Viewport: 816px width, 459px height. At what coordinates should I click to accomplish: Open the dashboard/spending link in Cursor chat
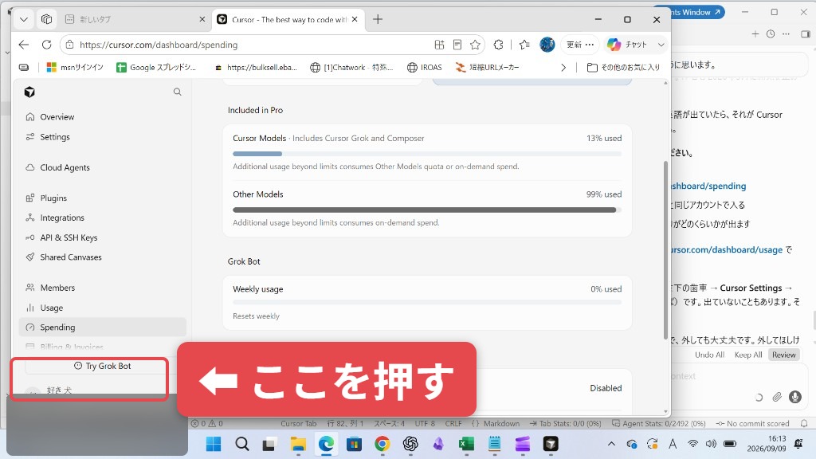708,186
